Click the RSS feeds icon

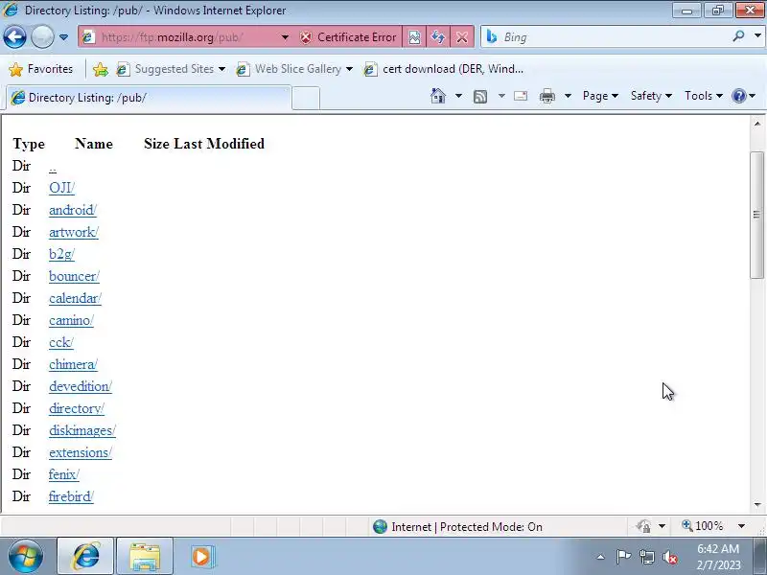click(x=480, y=97)
